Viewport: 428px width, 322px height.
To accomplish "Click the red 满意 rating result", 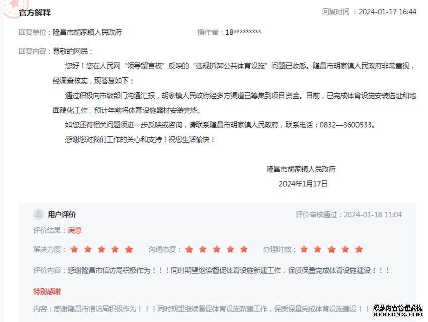I will (75, 230).
